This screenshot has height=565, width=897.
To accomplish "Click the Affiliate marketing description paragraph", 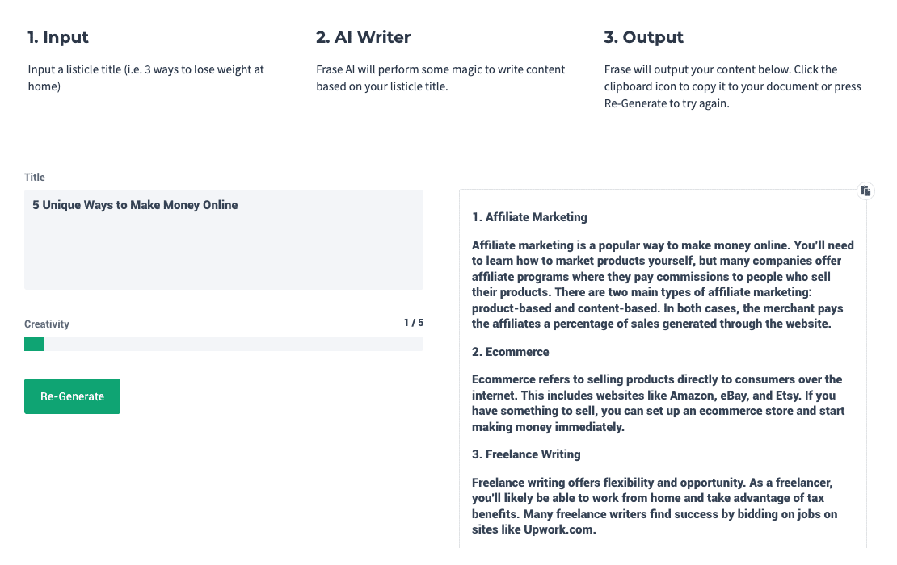I will point(663,284).
